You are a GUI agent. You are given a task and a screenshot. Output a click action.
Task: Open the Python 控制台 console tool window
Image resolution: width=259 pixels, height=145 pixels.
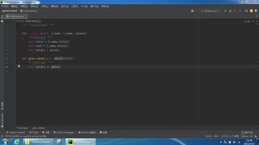(87, 132)
